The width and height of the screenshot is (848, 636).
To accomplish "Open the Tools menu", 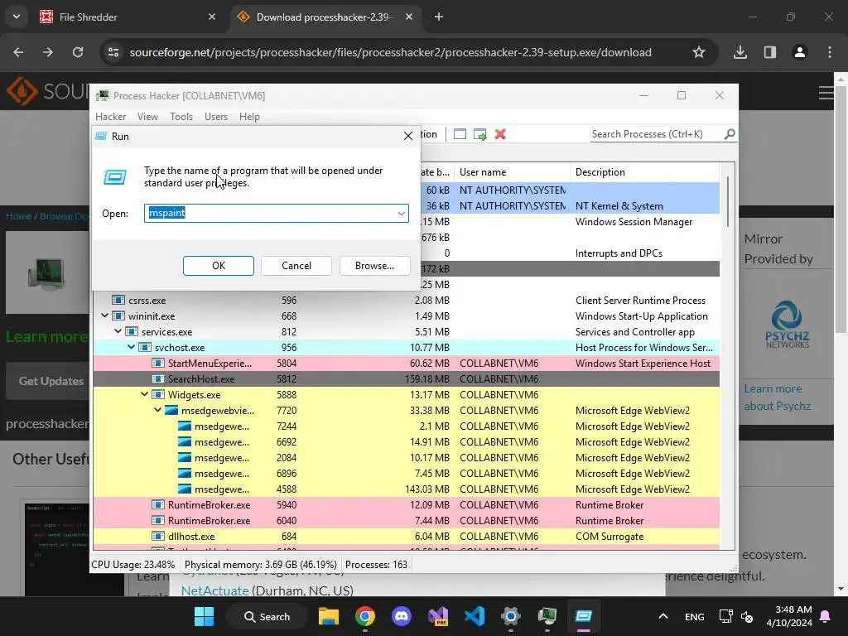I will [181, 117].
